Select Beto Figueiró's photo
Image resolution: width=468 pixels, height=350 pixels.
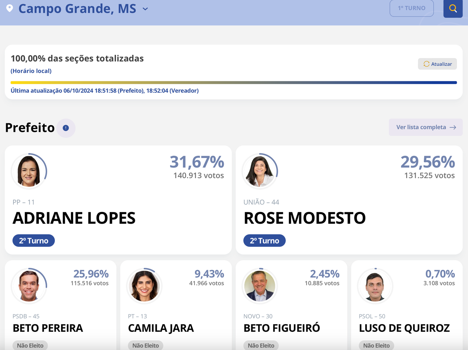260,286
